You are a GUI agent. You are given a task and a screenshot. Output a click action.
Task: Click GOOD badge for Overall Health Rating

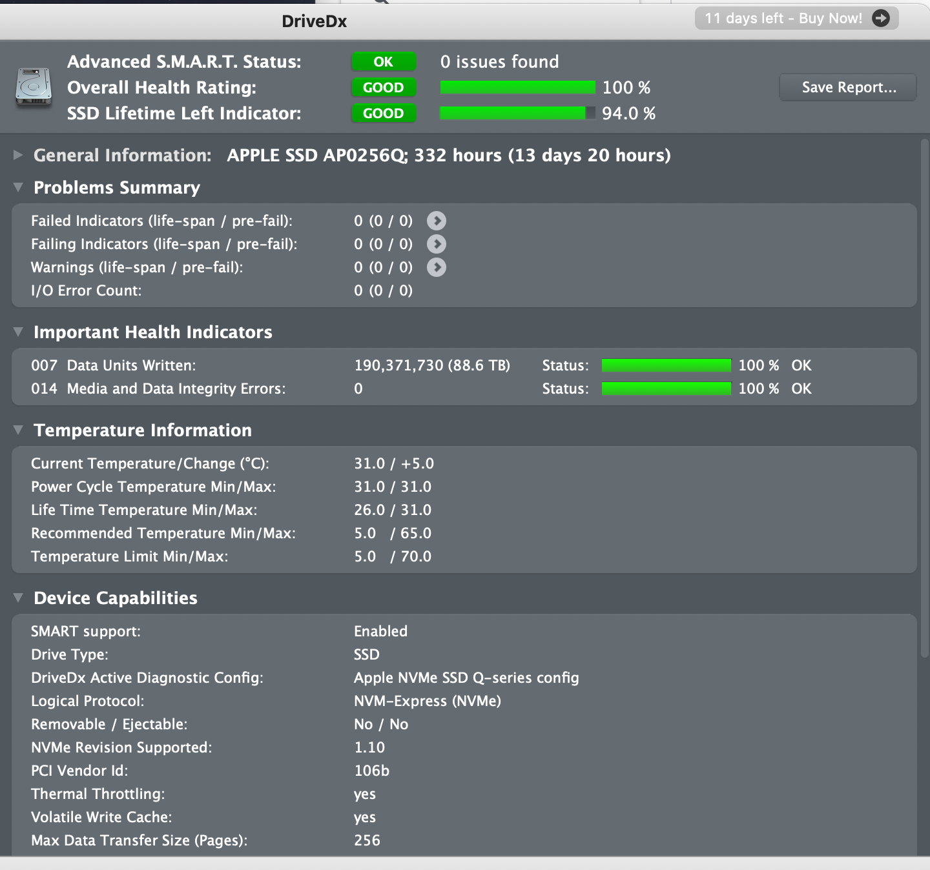[x=384, y=88]
